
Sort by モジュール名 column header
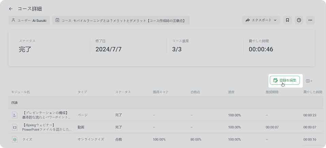pyautogui.click(x=21, y=92)
